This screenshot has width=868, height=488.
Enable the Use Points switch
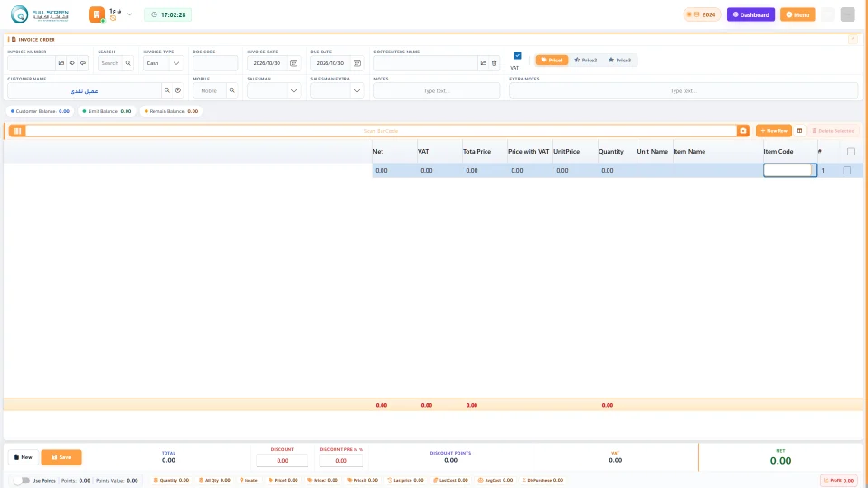click(x=22, y=480)
